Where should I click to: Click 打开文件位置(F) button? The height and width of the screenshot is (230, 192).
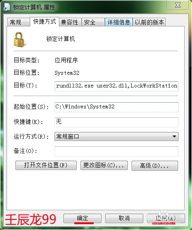point(46,165)
